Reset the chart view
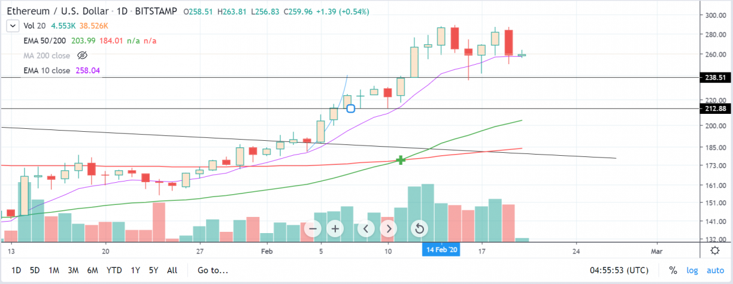Image resolution: width=733 pixels, height=284 pixels. tap(419, 228)
